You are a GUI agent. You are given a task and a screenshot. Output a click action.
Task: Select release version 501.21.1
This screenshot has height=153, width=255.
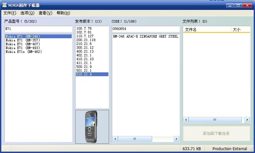(x=92, y=70)
